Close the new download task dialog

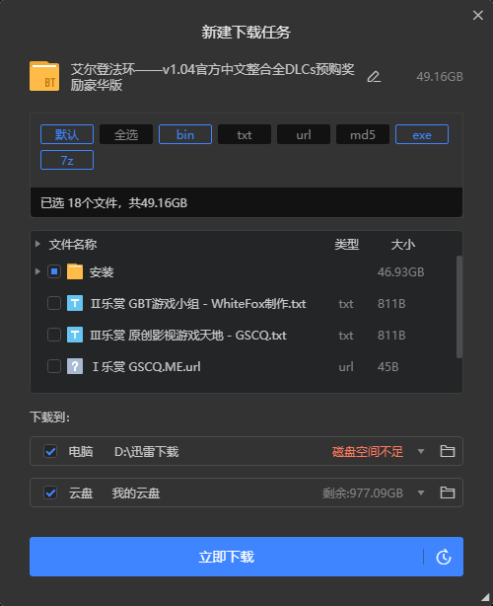click(x=478, y=15)
